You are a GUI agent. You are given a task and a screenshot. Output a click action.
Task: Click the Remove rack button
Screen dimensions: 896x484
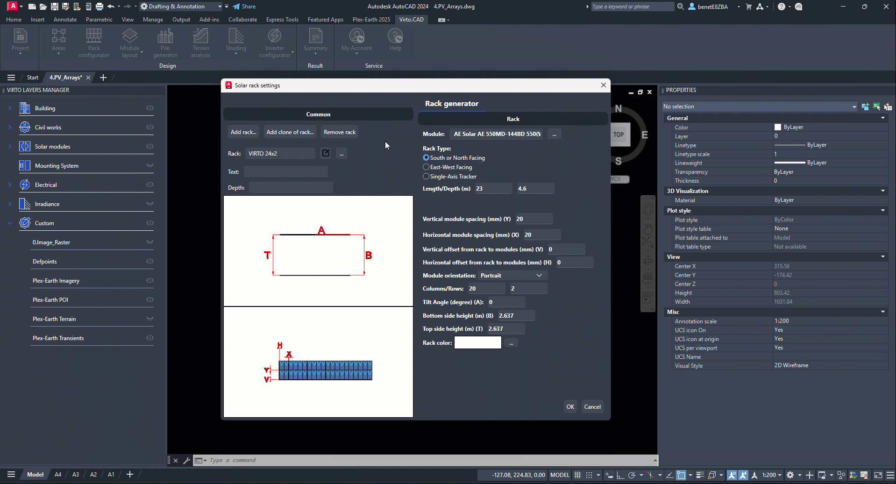(340, 132)
